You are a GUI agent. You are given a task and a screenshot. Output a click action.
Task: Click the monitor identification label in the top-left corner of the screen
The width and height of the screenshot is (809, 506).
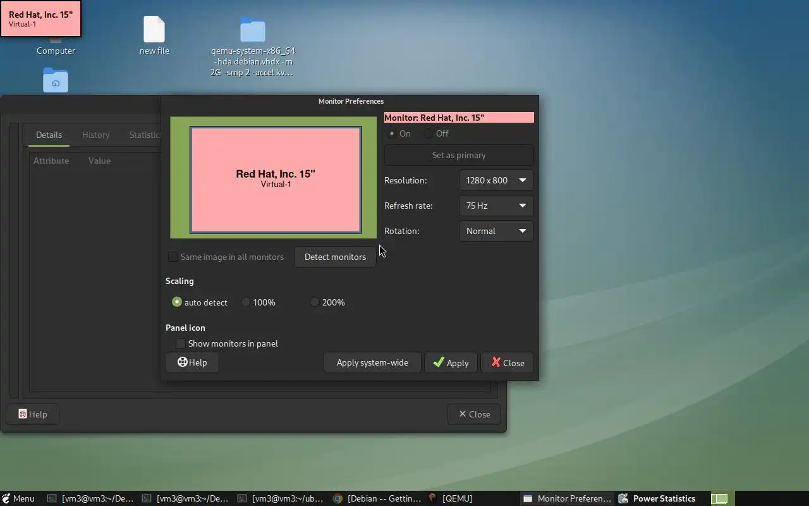click(40, 19)
